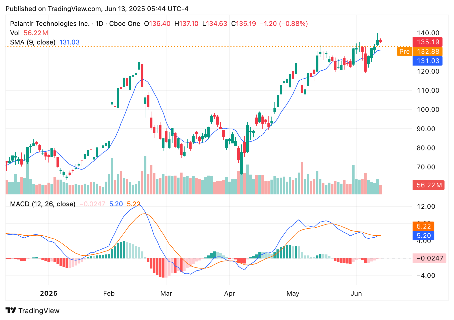Click the 120.00 price axis label
454x320 pixels.
tap(428, 71)
